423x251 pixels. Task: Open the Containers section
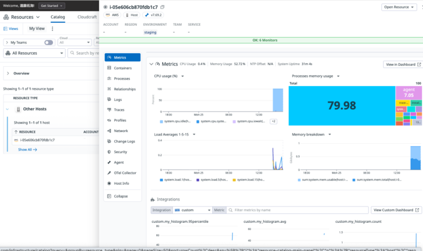click(x=122, y=68)
